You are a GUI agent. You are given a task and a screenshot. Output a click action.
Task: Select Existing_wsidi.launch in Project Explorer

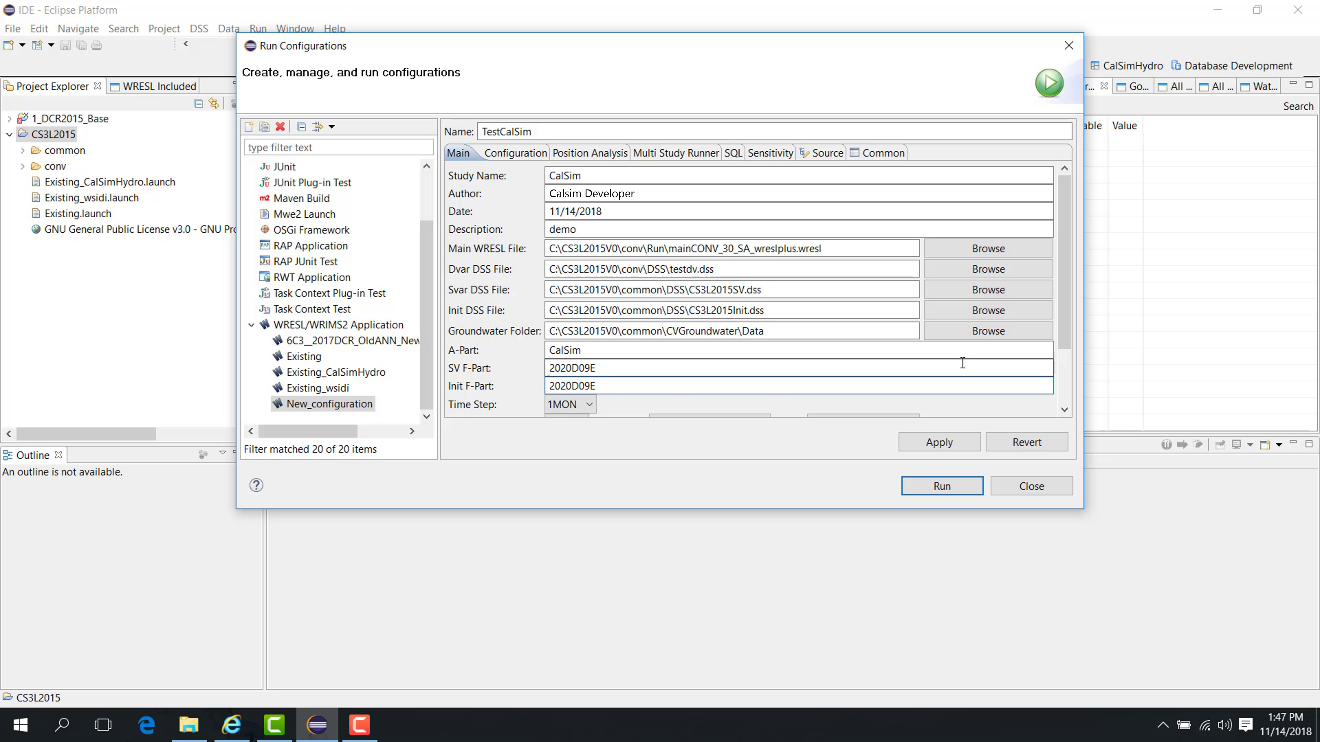pyautogui.click(x=91, y=198)
